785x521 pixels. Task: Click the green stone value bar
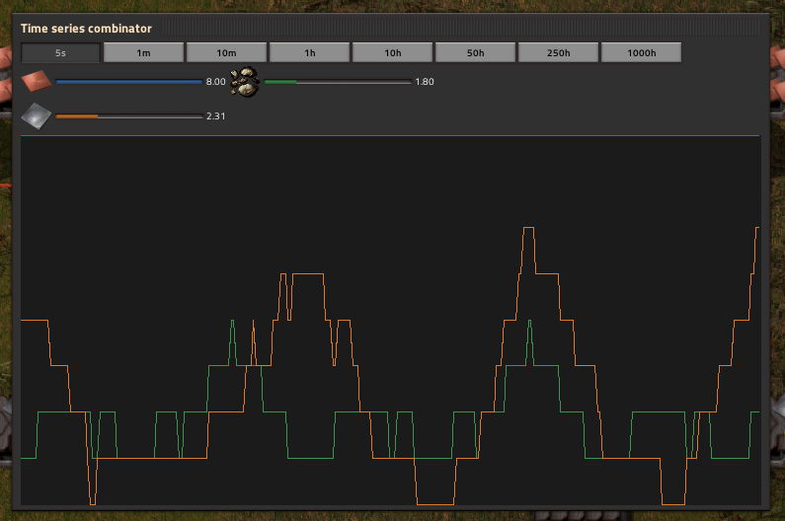pyautogui.click(x=337, y=82)
